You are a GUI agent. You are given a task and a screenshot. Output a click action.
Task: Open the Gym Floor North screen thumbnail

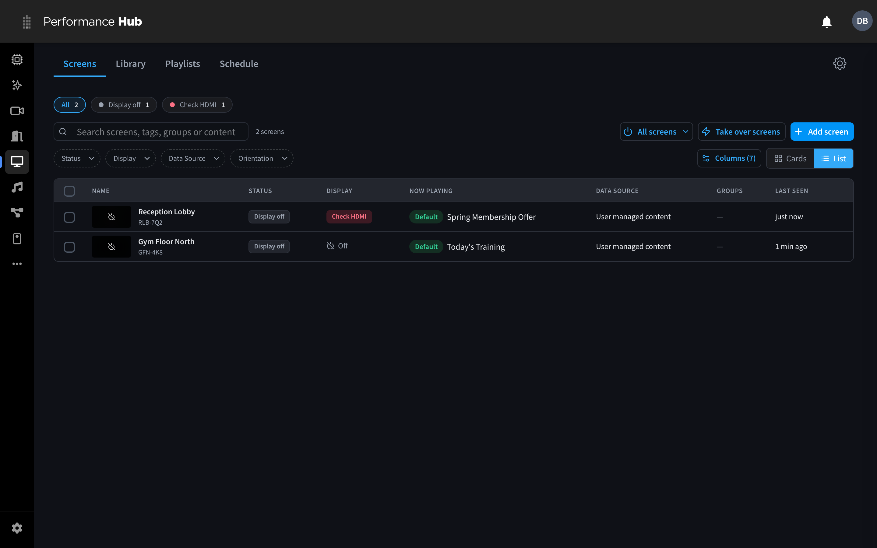(x=111, y=247)
